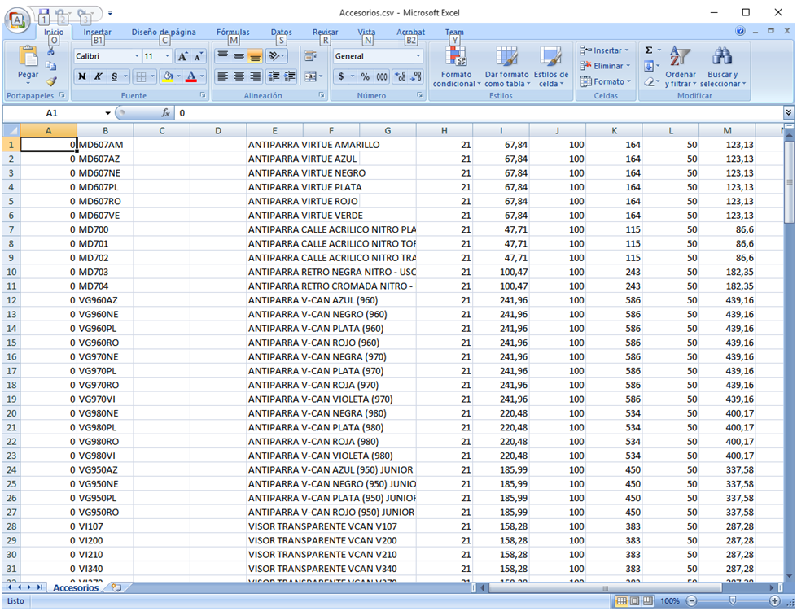Viewport: 797px width, 611px height.
Task: Toggle align text right
Action: click(255, 76)
